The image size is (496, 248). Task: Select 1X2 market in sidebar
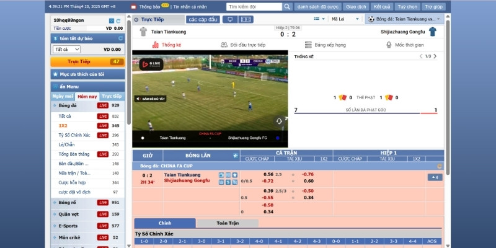tap(87, 126)
